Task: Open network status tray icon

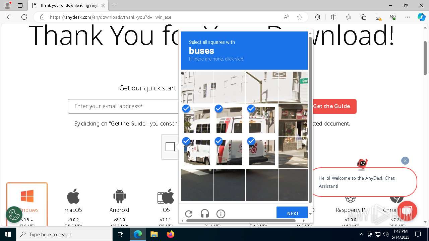Action: 378,234
